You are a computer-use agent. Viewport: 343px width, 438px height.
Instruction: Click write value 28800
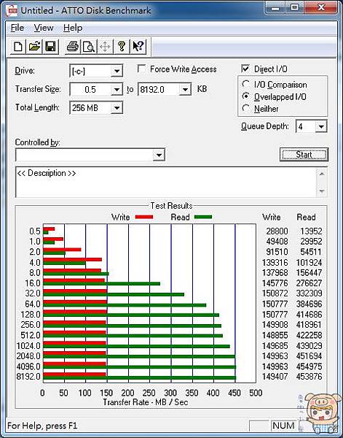point(277,231)
